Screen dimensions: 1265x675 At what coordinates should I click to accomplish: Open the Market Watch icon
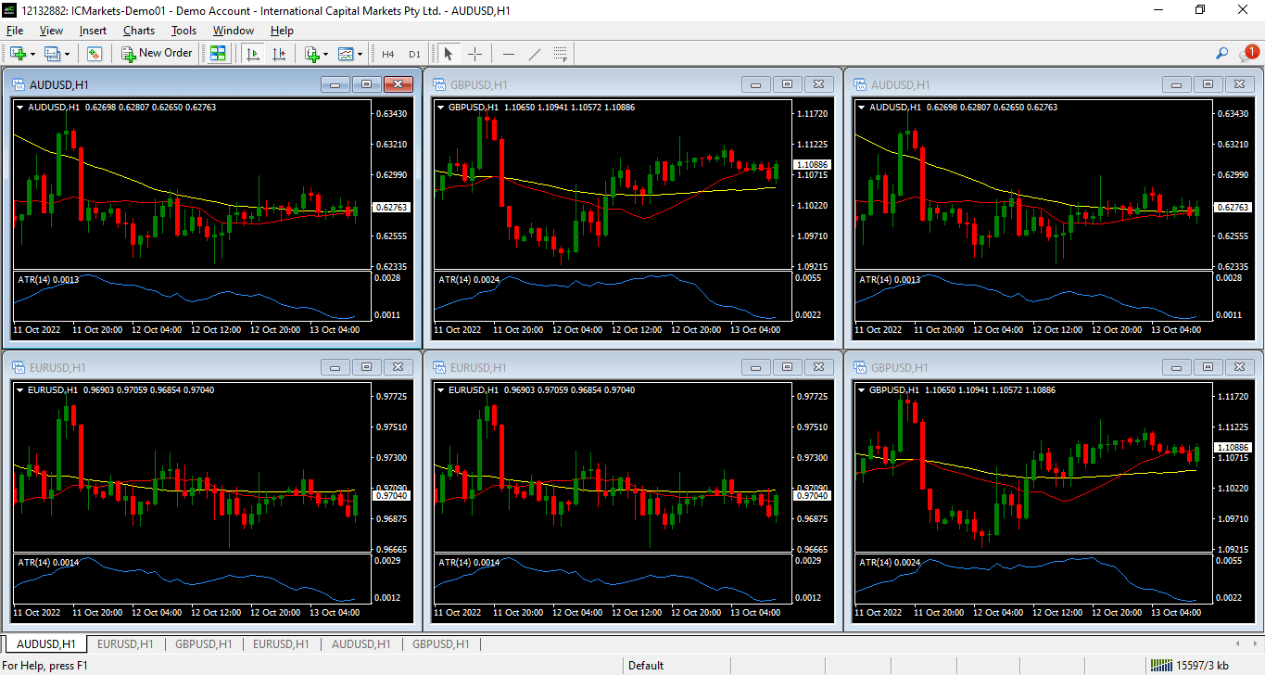point(95,54)
